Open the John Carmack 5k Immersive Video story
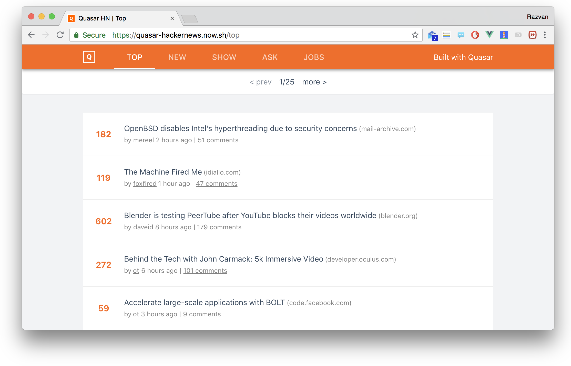Image resolution: width=571 pixels, height=366 pixels. tap(223, 259)
